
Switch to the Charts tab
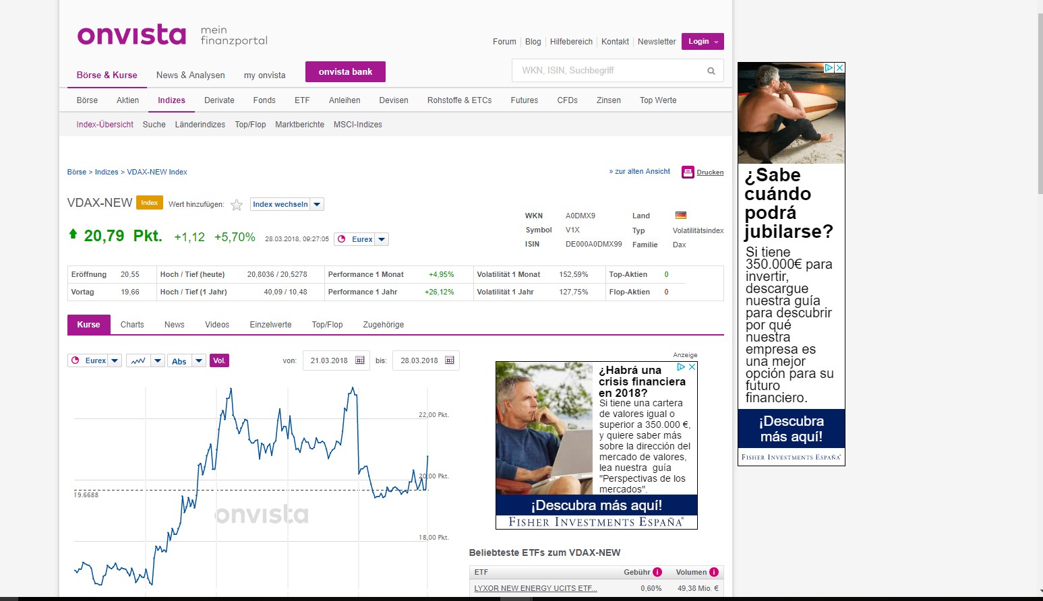click(x=132, y=325)
